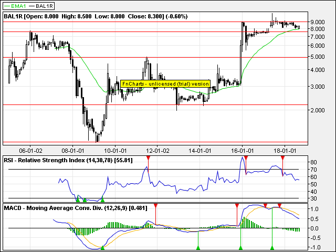Select the red MACD marker near 12-01-02
Image resolution: width=336 pixels, height=252 pixels.
pos(155,206)
